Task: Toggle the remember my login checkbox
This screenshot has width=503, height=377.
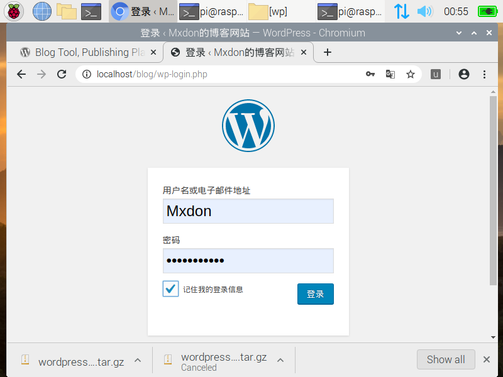Action: pyautogui.click(x=170, y=289)
